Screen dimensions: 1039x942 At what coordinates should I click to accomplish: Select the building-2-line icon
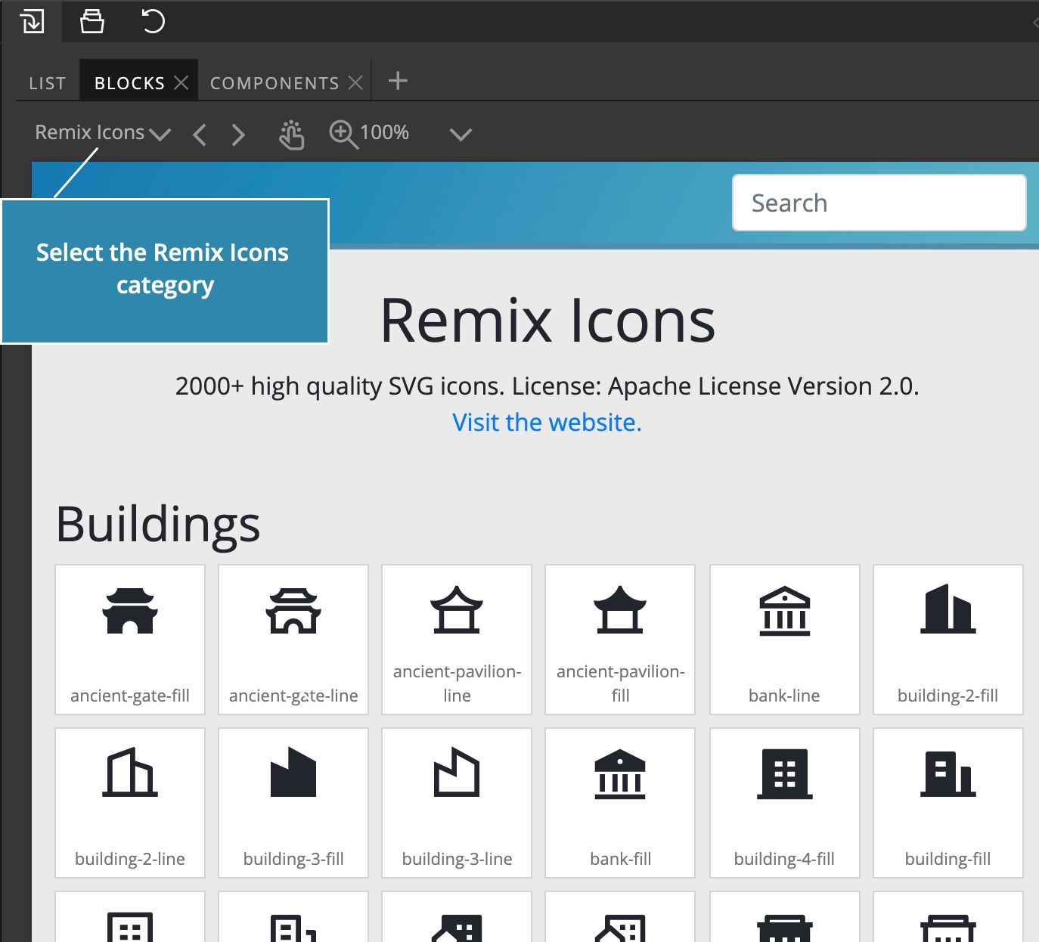pos(130,803)
